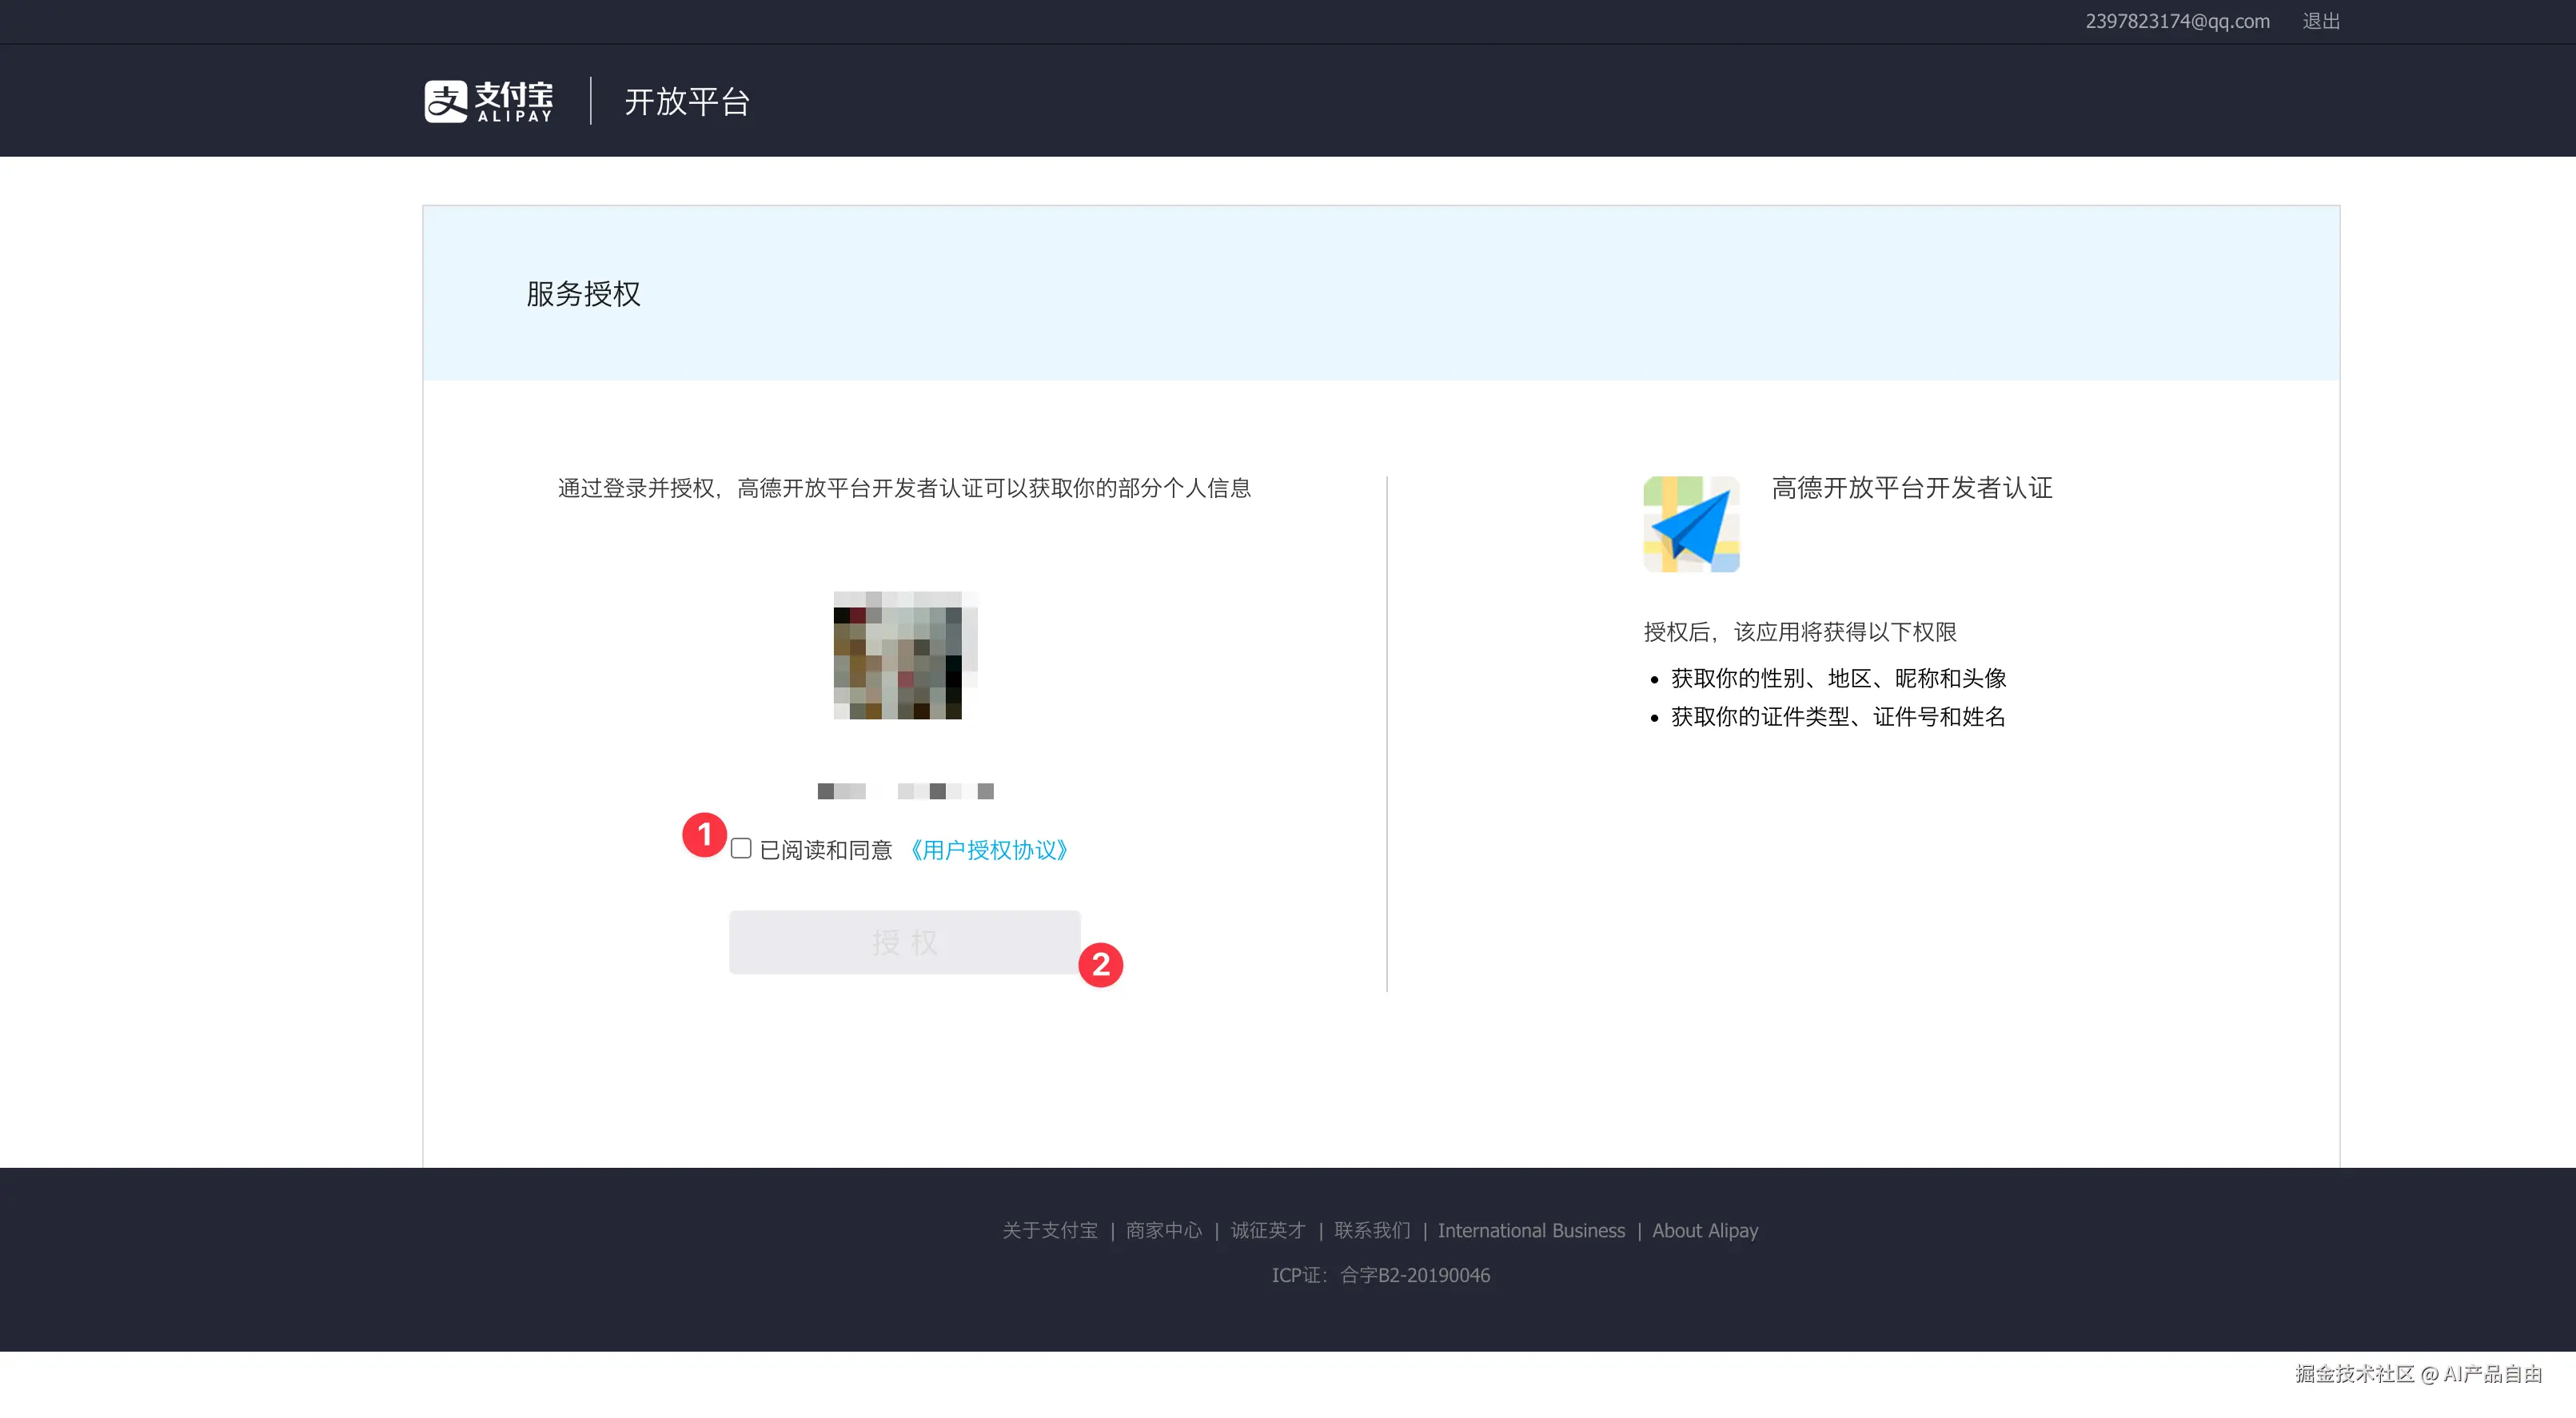Click 退出 to log out
2576x1418 pixels.
coord(2321,21)
